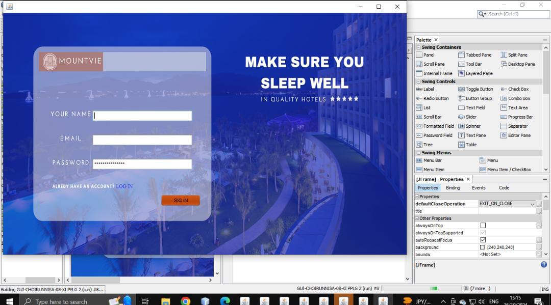
Task: Pick the Toggle Button from the palette
Action: (475, 89)
